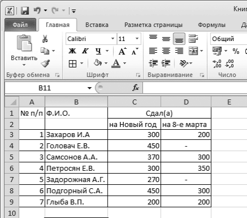The width and height of the screenshot is (247, 218).
Task: Open fill color palette arrow
Action: pyautogui.click(x=106, y=63)
